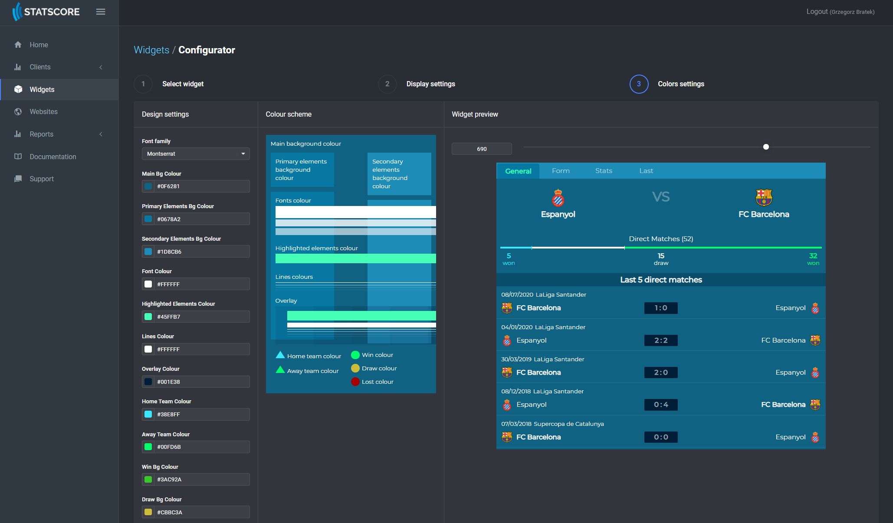Viewport: 893px width, 523px height.
Task: Open the Documentation menu item
Action: (x=59, y=157)
